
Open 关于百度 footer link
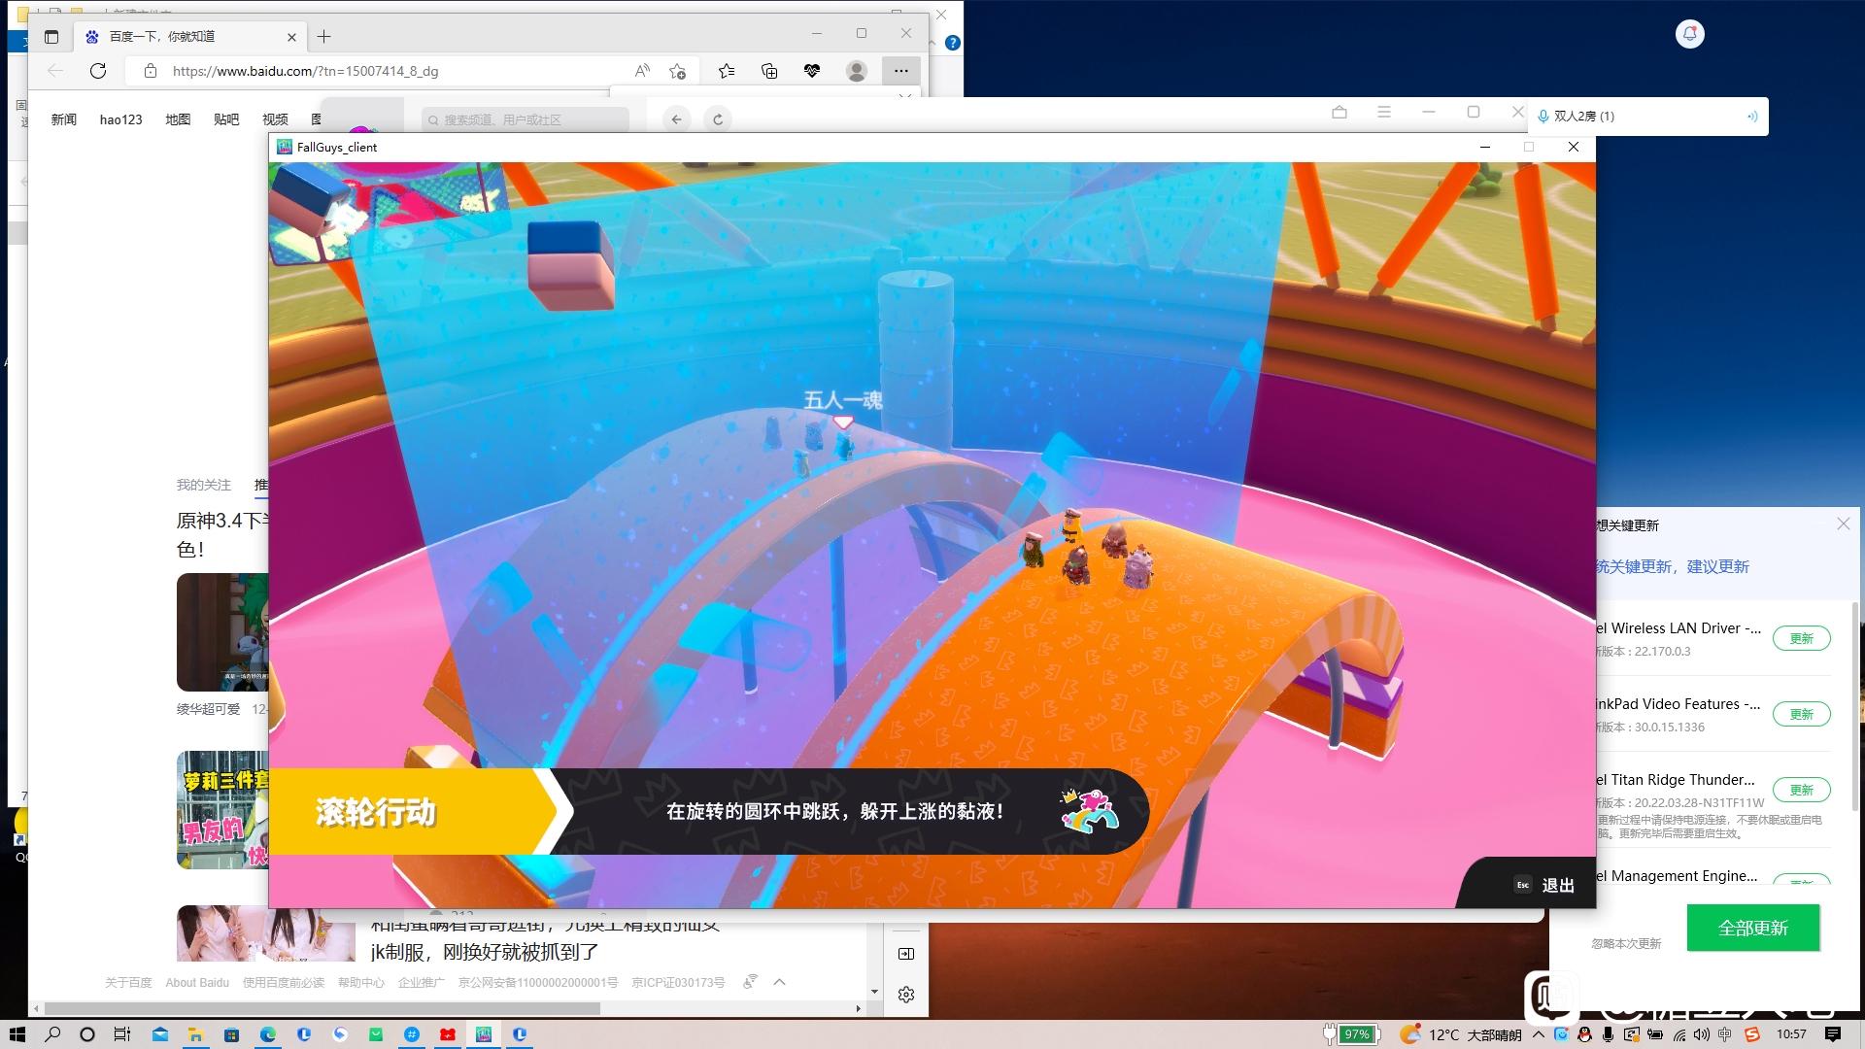point(128,983)
